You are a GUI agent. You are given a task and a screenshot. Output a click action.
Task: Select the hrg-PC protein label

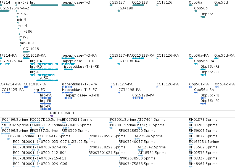[x=46, y=106]
